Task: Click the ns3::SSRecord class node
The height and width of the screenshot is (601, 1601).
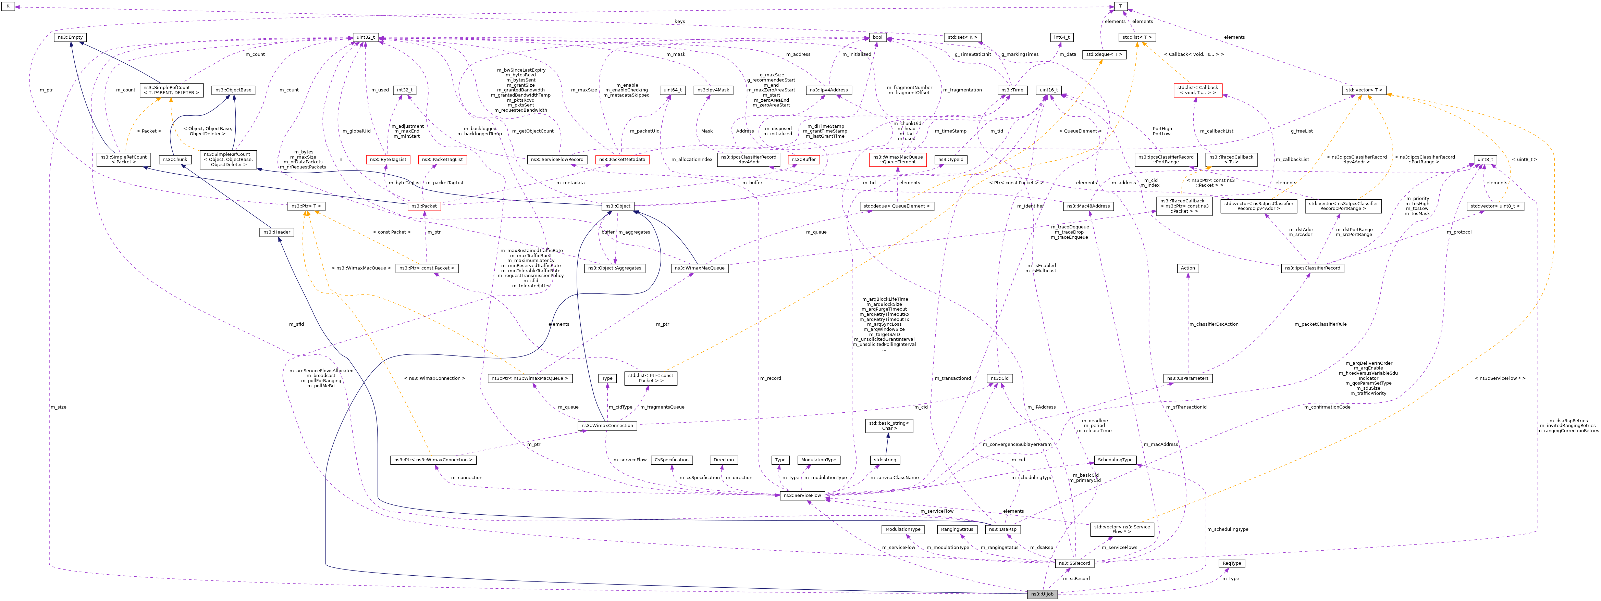Action: coord(1074,563)
